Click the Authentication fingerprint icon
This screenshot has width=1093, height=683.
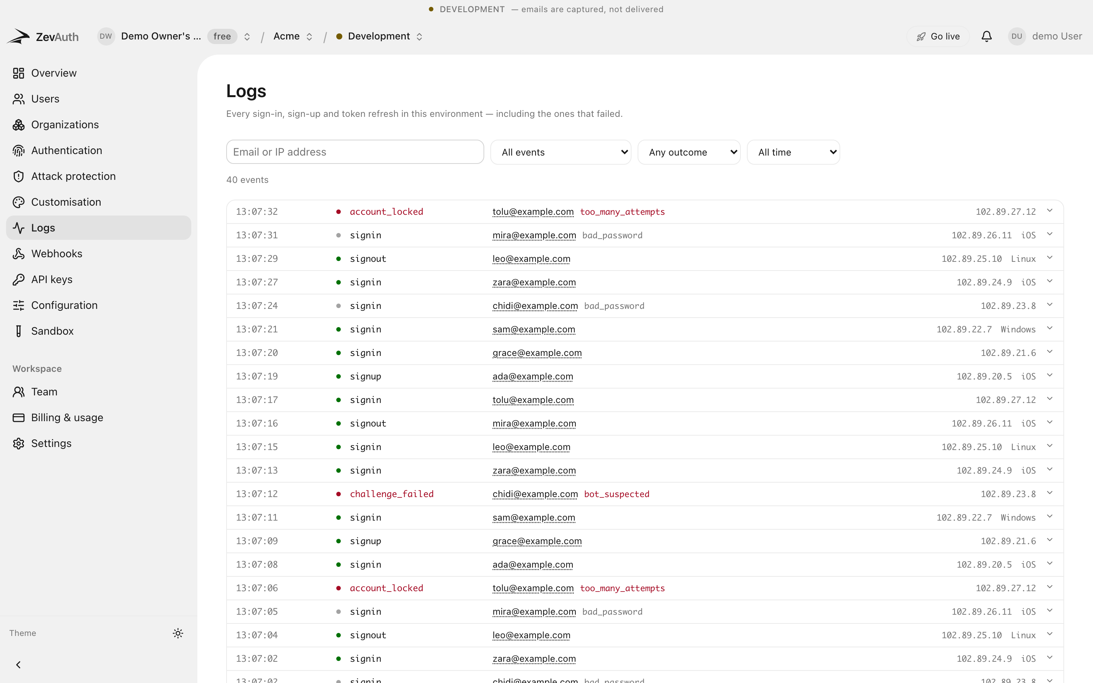(x=19, y=150)
